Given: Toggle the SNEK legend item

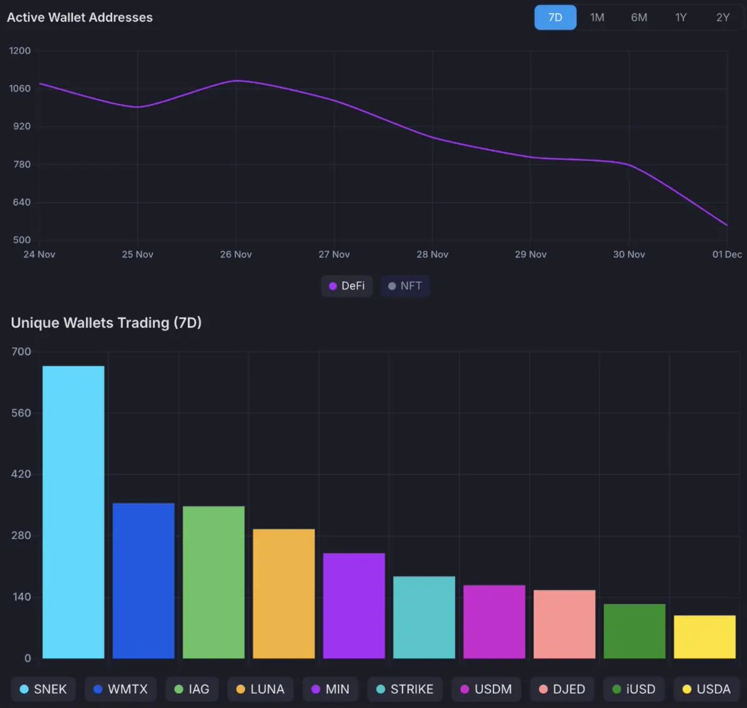Looking at the screenshot, I should [44, 689].
